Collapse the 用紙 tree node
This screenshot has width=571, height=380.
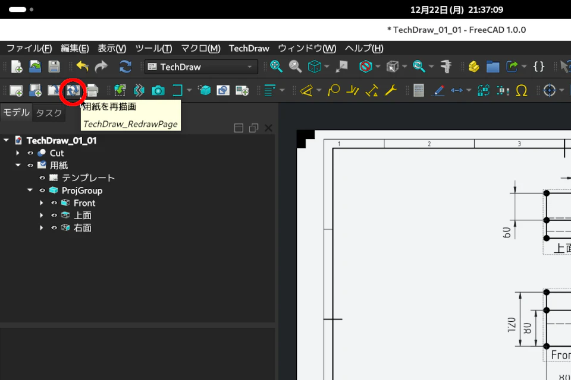point(18,165)
